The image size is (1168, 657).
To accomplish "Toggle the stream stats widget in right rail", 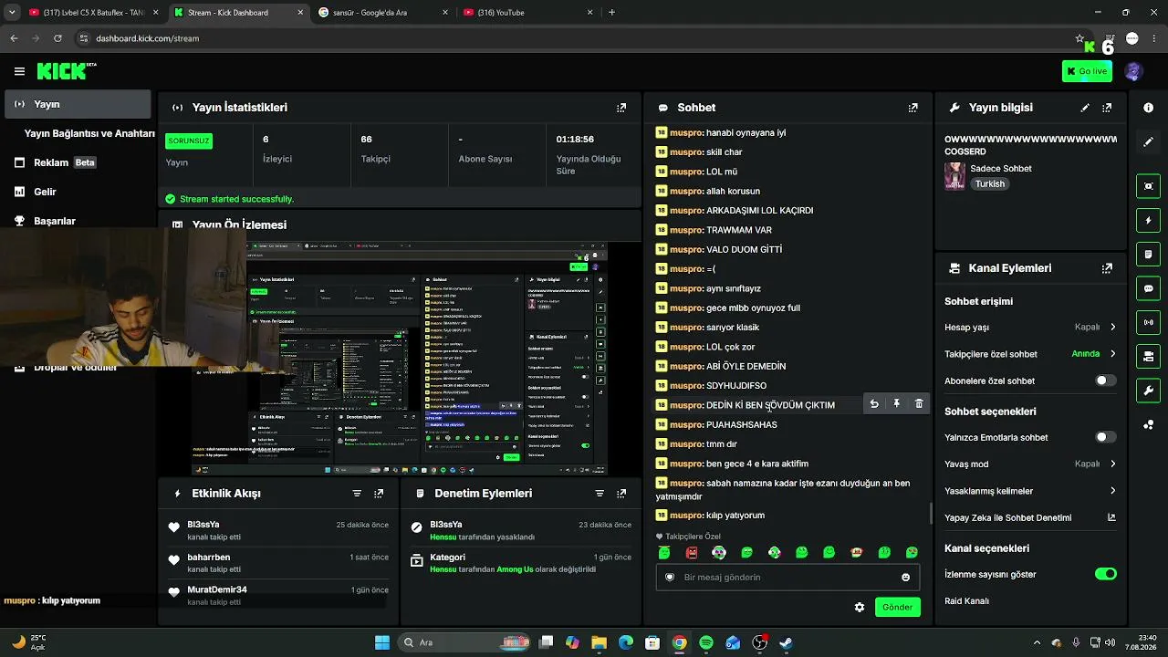I will pyautogui.click(x=1148, y=322).
